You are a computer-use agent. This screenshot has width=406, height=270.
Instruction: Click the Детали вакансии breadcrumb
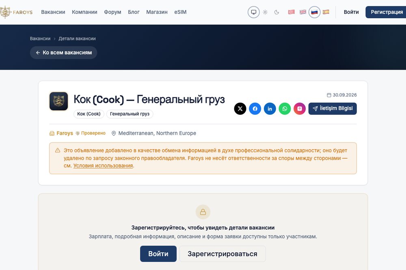[77, 39]
